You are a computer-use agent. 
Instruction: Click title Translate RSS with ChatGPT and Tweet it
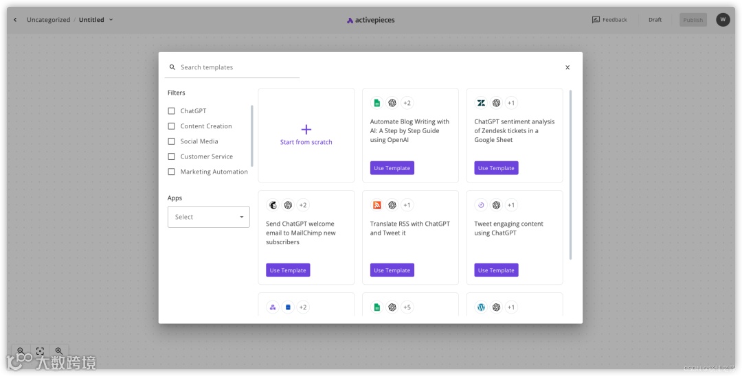(x=409, y=228)
